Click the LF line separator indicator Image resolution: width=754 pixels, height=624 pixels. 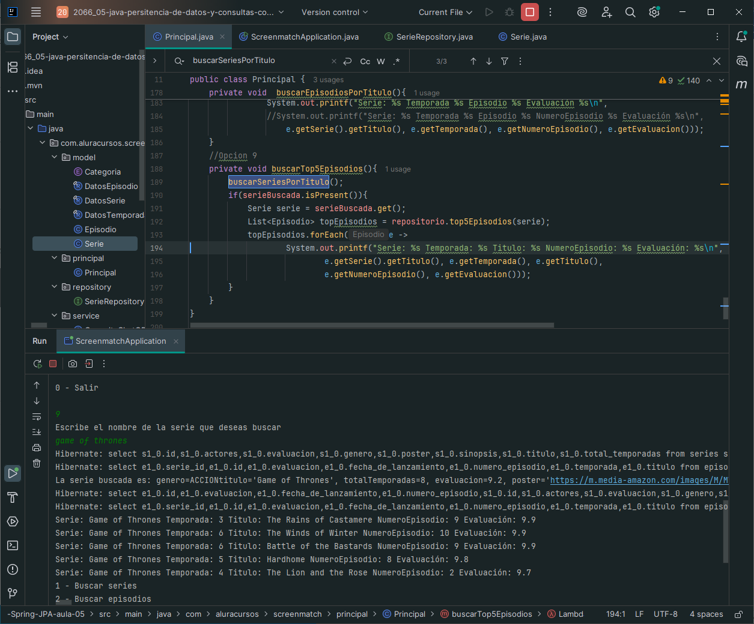(x=639, y=614)
